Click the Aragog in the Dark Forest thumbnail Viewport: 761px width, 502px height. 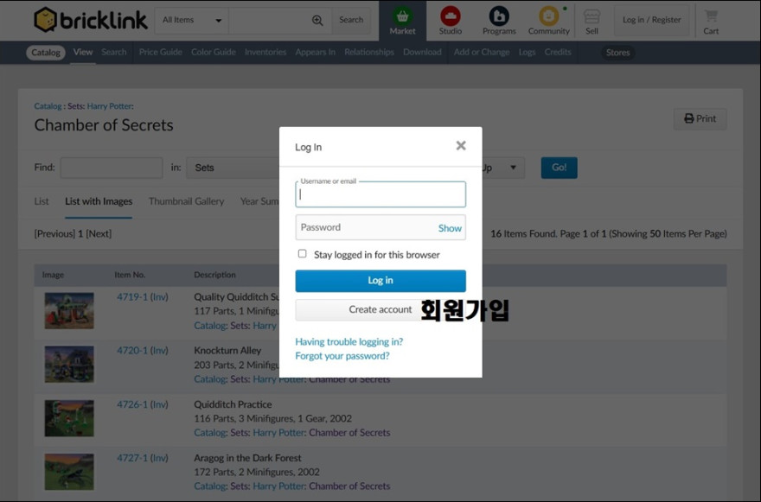[69, 472]
